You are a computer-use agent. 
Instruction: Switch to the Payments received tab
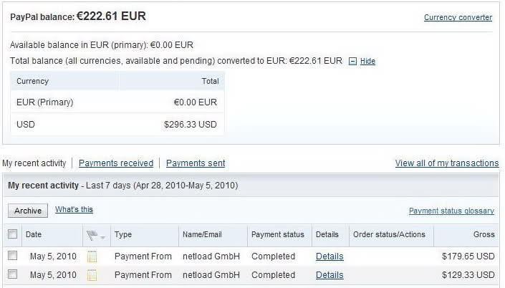pos(116,163)
